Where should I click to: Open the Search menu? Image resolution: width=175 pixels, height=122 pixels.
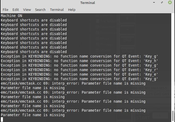coord(40,10)
